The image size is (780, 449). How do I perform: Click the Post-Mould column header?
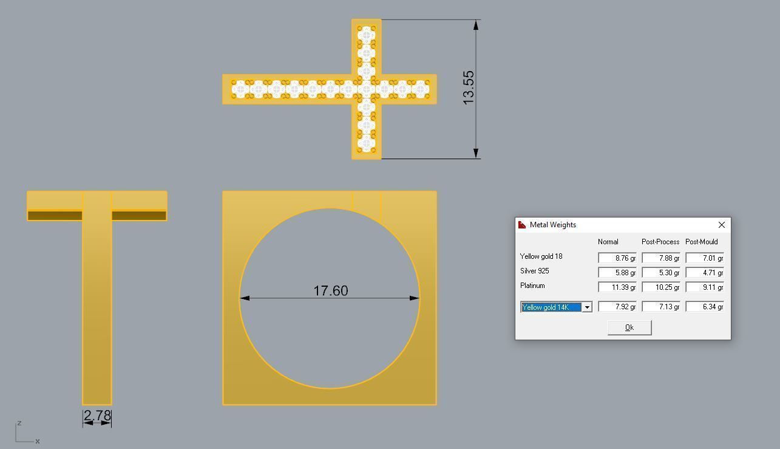(x=702, y=242)
